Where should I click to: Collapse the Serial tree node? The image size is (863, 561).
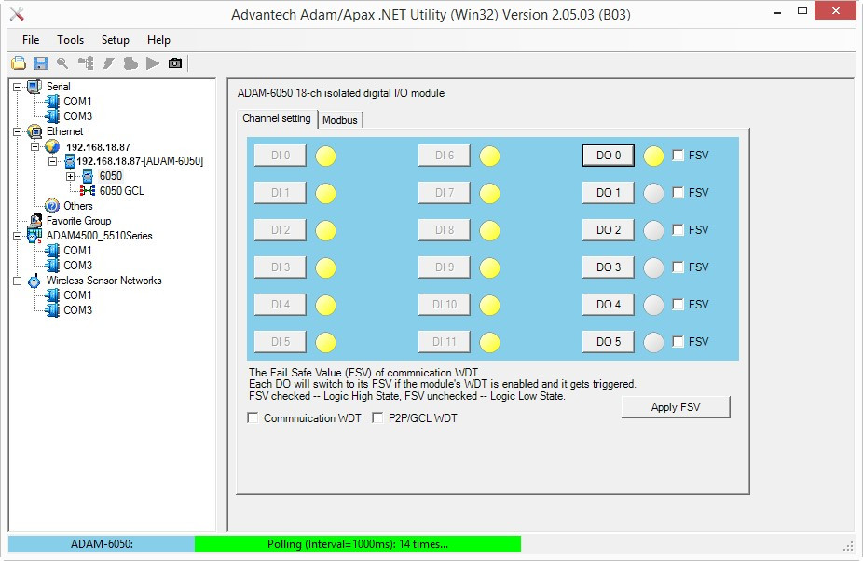[17, 87]
